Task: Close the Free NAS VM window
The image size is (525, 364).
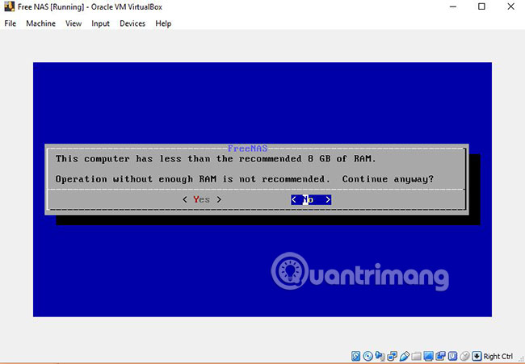Action: click(x=510, y=6)
